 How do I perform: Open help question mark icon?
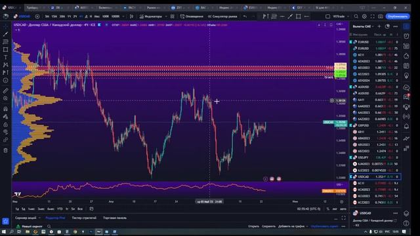pyautogui.click(x=406, y=223)
